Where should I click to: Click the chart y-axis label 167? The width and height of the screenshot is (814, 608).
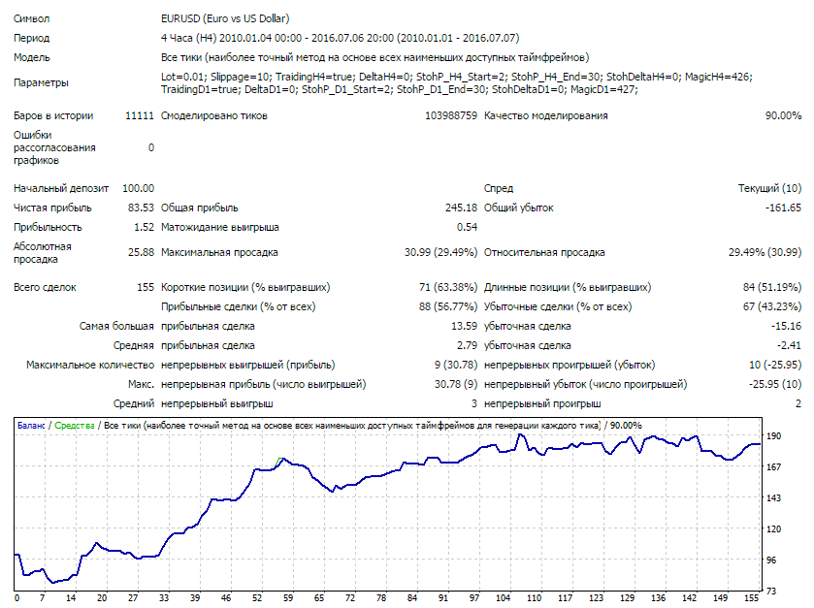[773, 467]
